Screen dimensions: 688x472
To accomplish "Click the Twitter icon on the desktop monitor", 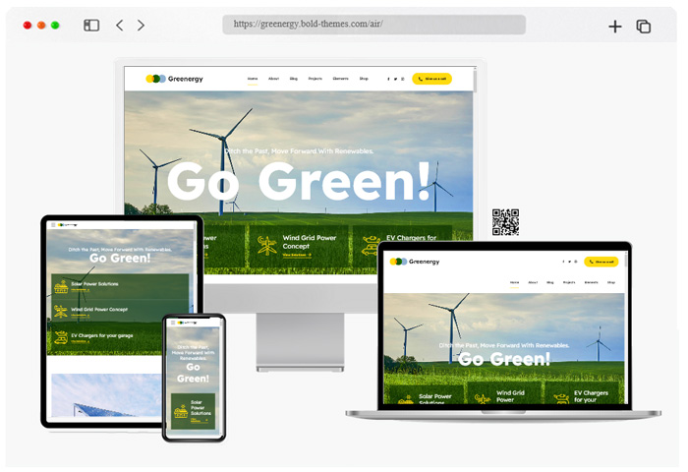I will 395,79.
